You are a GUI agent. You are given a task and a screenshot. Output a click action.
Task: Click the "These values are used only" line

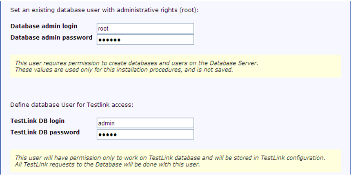[124, 70]
